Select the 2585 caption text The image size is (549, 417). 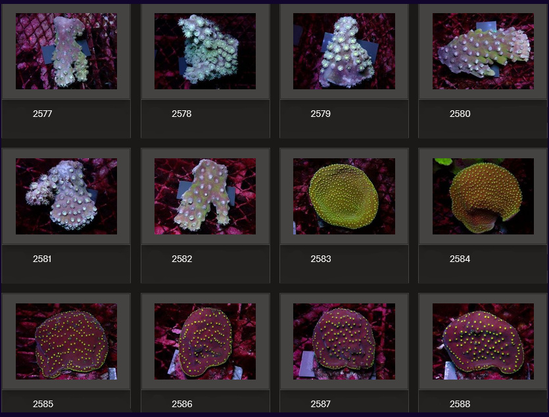coord(43,404)
